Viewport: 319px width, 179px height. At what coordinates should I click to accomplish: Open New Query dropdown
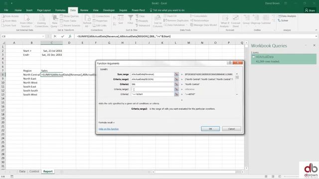54,21
